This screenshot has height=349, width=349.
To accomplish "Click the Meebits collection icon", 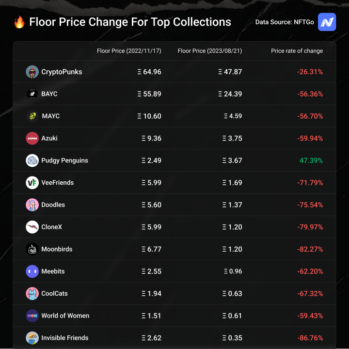I will [x=32, y=271].
